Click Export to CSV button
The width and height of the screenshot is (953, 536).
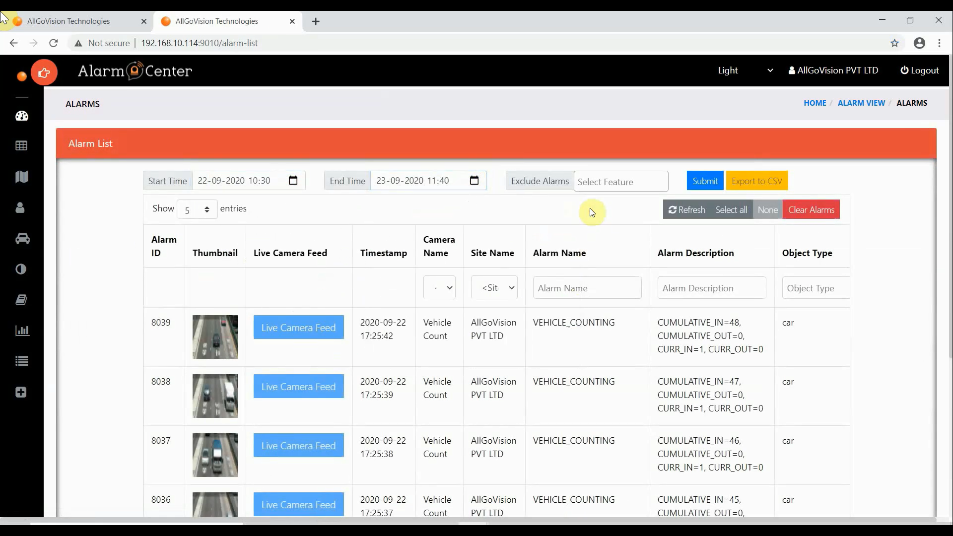tap(756, 181)
